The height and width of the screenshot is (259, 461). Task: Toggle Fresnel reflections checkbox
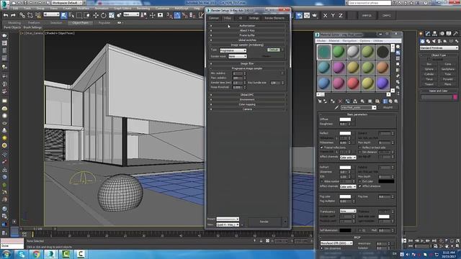coord(322,147)
